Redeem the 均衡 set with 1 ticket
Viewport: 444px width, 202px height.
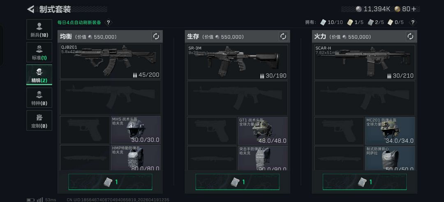[x=110, y=182]
